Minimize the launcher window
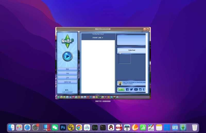 click(x=145, y=29)
